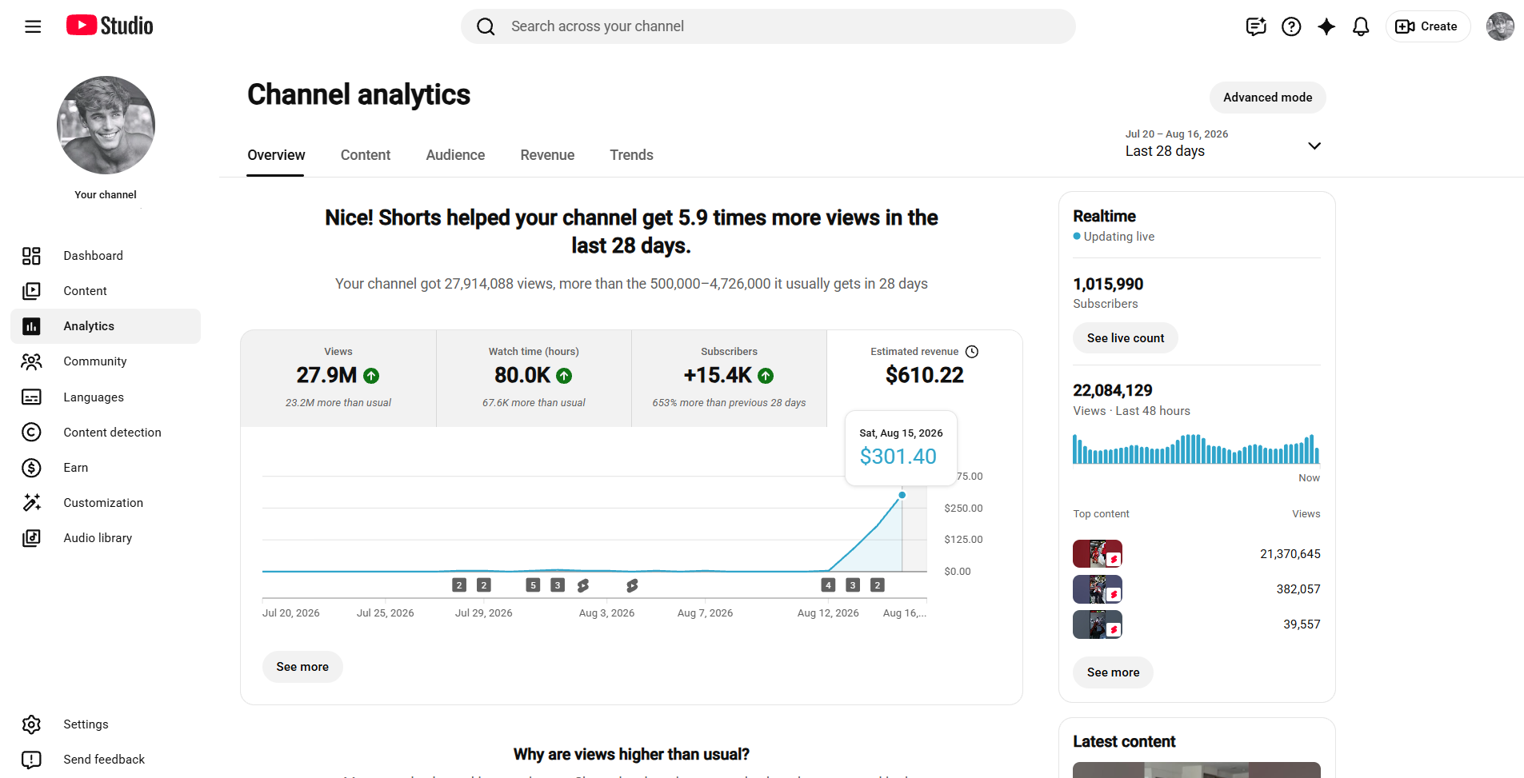Click the See live count button
The width and height of the screenshot is (1524, 778).
[1125, 338]
